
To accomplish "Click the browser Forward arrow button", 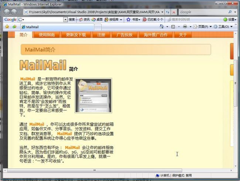I will pos(14,12).
